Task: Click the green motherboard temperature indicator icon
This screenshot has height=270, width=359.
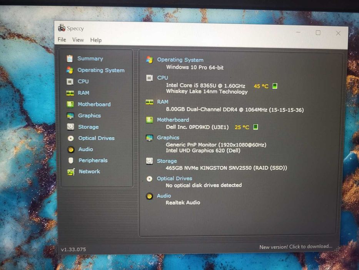Action: pos(255,127)
